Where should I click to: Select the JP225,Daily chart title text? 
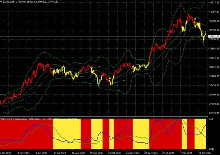tap(9, 2)
